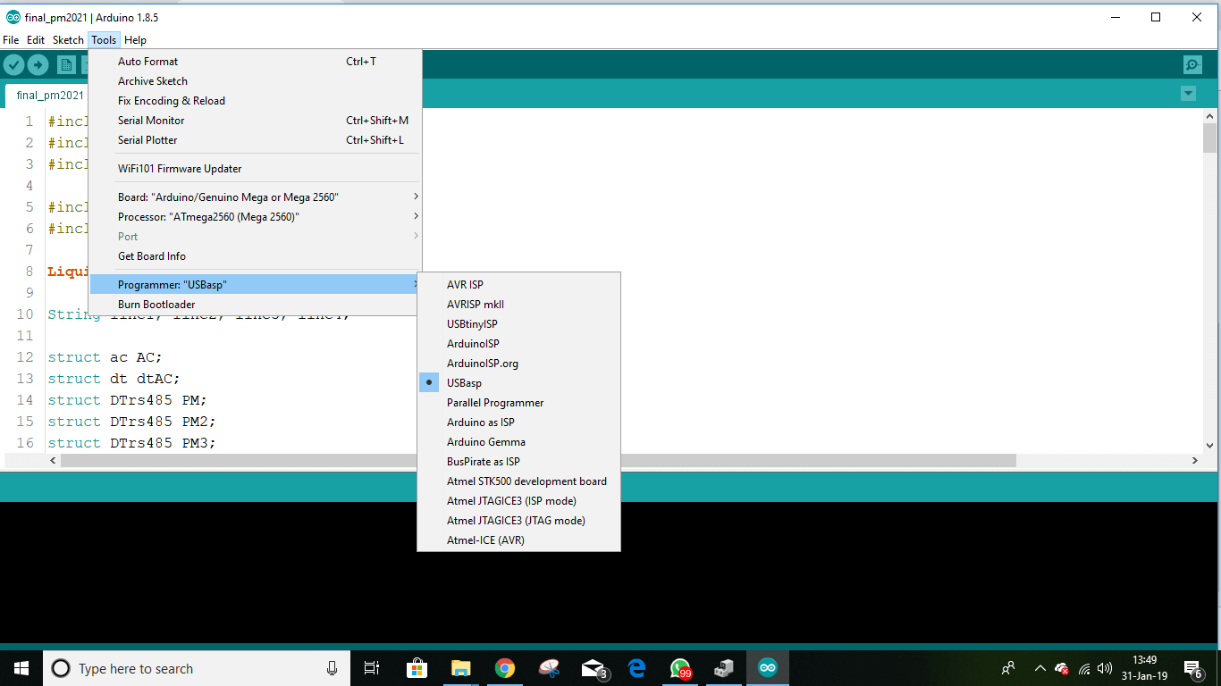Click the New sketch toolbar icon
Viewport: 1221px width, 686px height.
66,64
